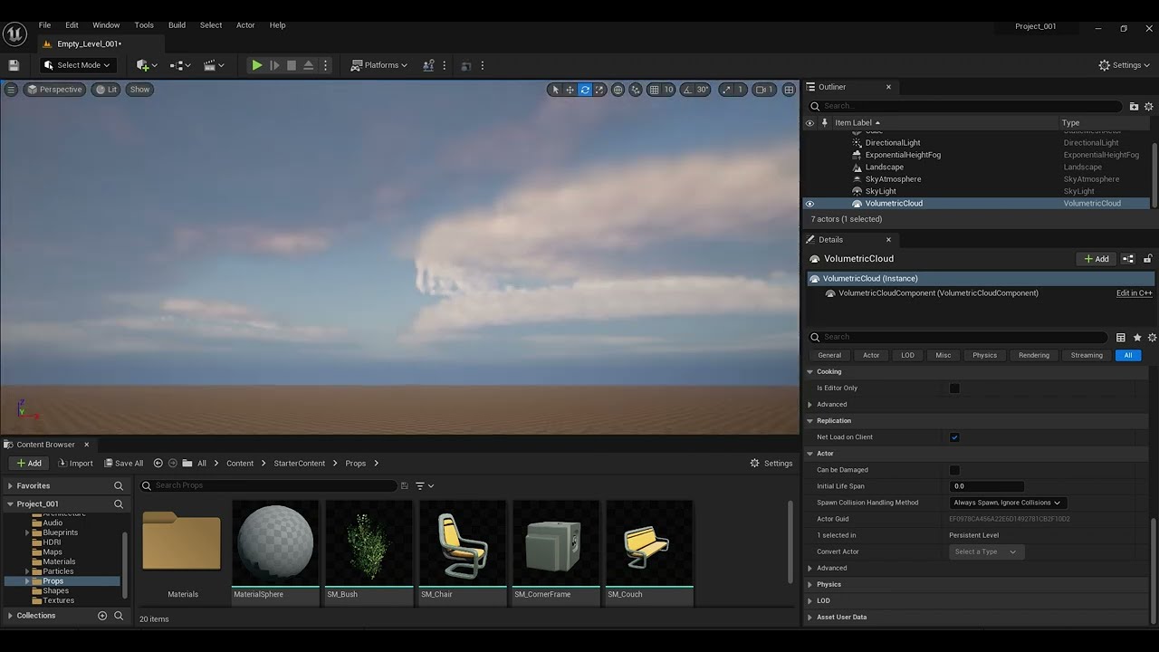This screenshot has width=1159, height=652.
Task: Open the Details panel property matrix grid icon
Action: (1121, 337)
